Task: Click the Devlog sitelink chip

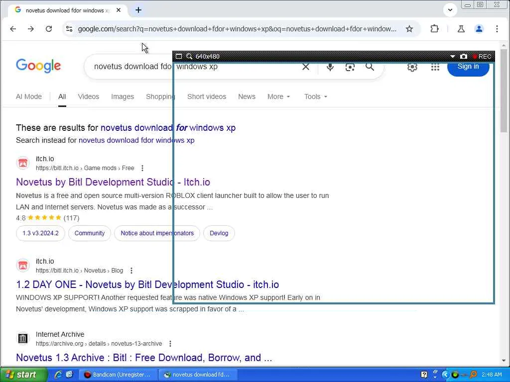Action: [219, 233]
